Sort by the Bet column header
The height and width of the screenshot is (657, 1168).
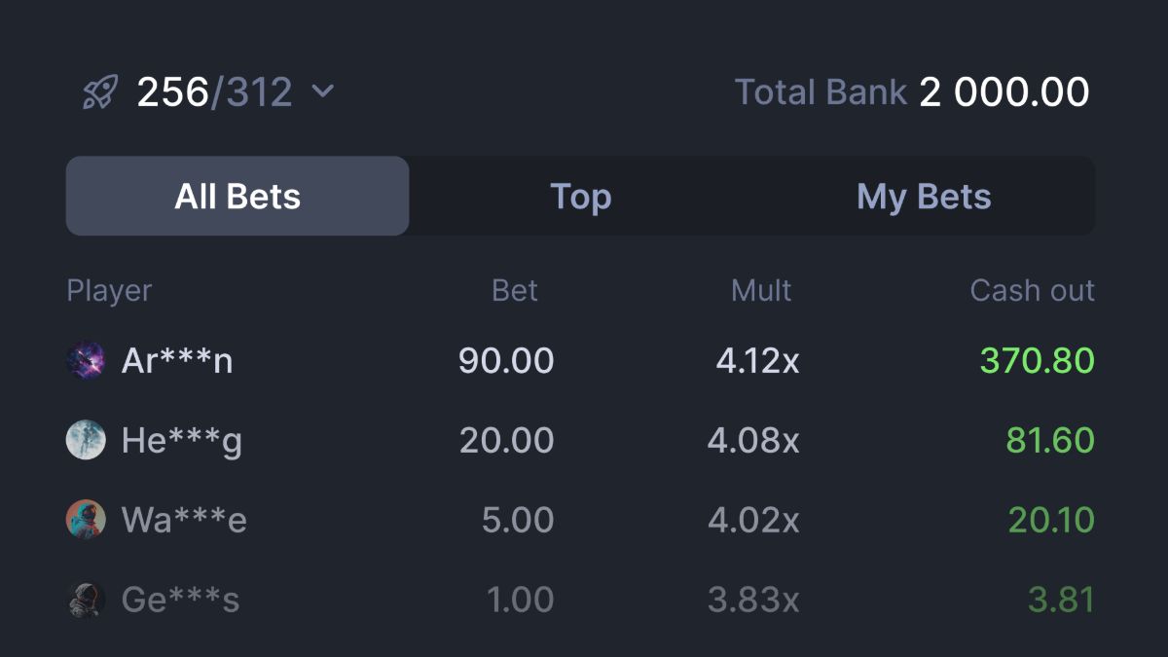point(515,291)
